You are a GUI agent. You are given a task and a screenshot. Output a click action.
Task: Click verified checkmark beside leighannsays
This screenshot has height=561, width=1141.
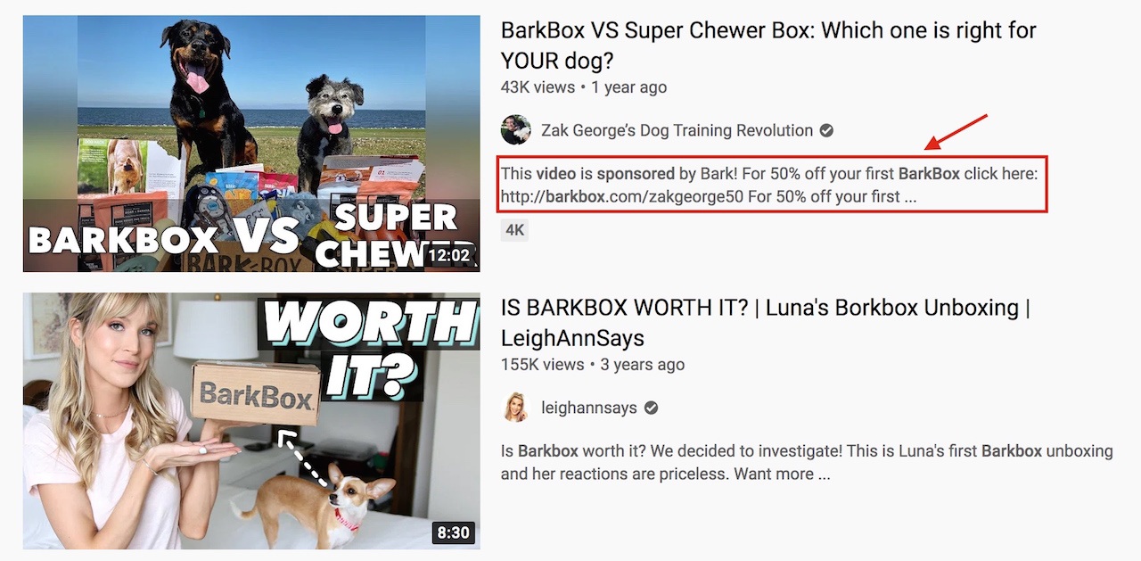point(652,408)
